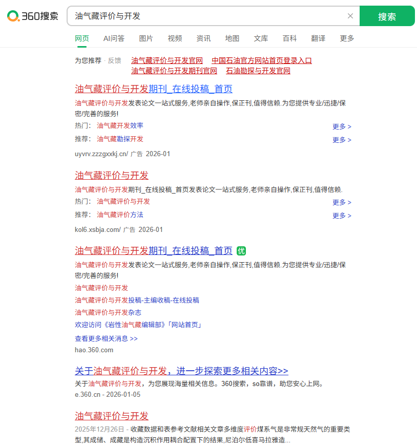The width and height of the screenshot is (417, 448).
Task: Open the AI问答 tab
Action: point(113,38)
